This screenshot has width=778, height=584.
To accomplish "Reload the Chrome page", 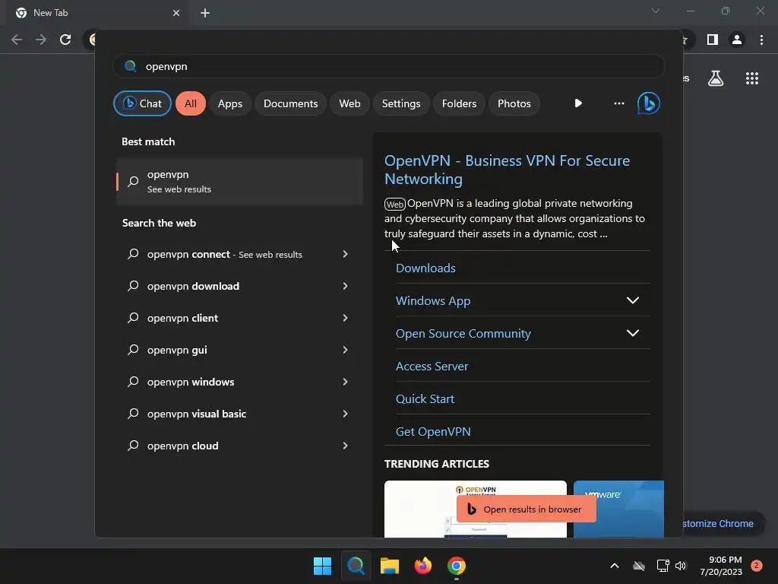I will click(65, 40).
